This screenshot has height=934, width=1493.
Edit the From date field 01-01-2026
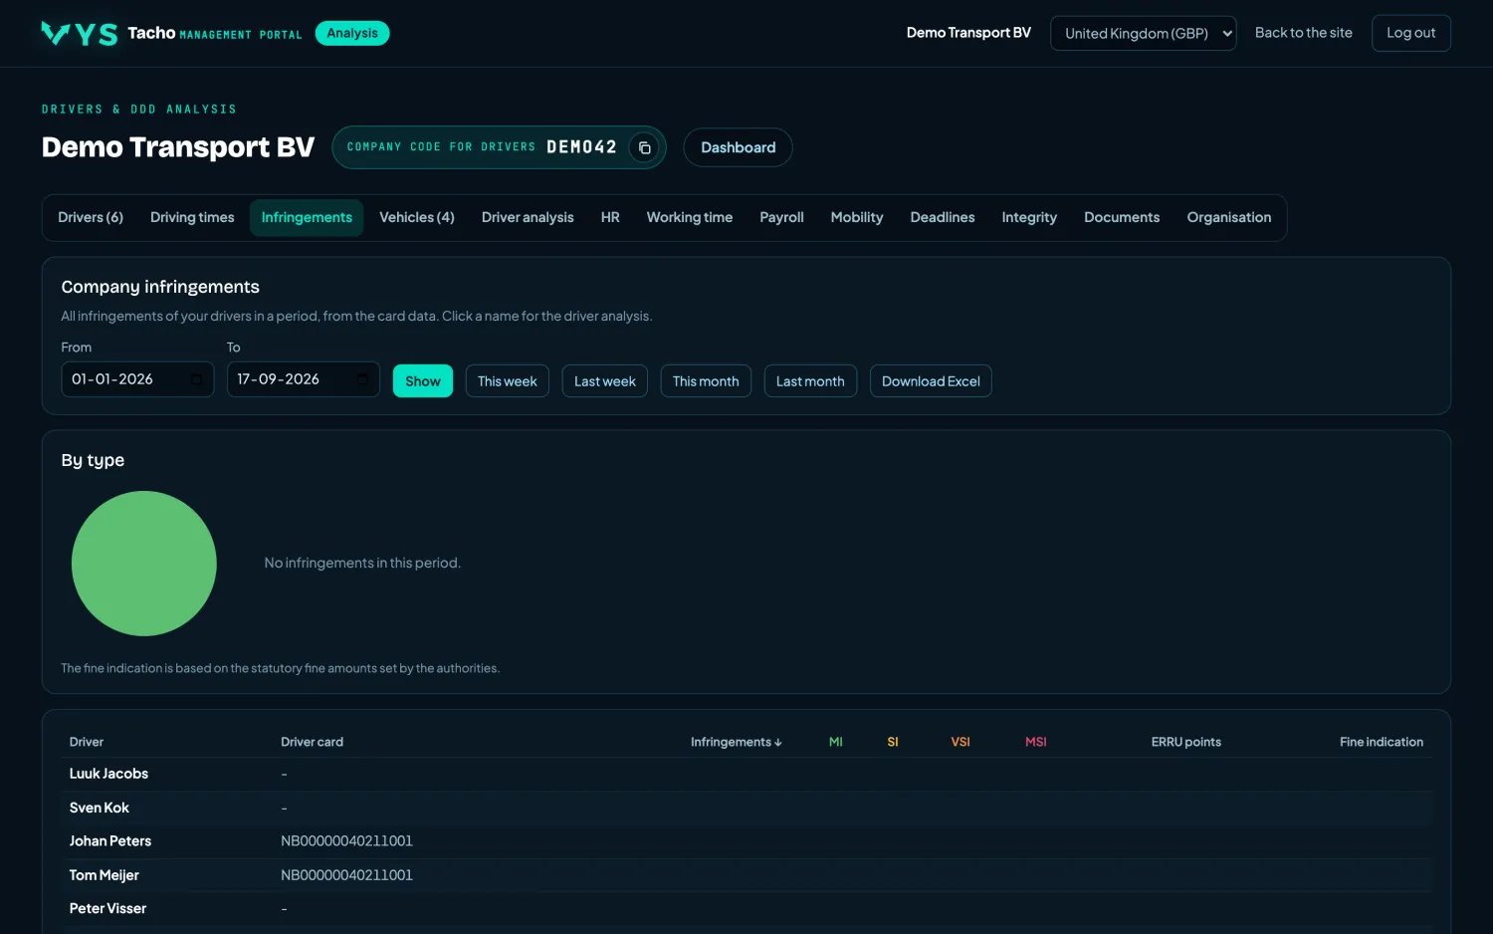tap(137, 379)
